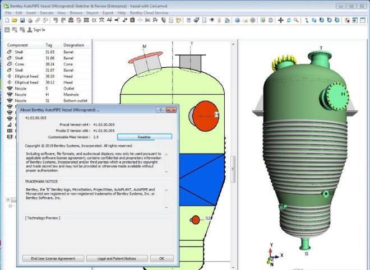370x270 pixels.
Task: Open the Browse menu
Action: click(x=76, y=13)
